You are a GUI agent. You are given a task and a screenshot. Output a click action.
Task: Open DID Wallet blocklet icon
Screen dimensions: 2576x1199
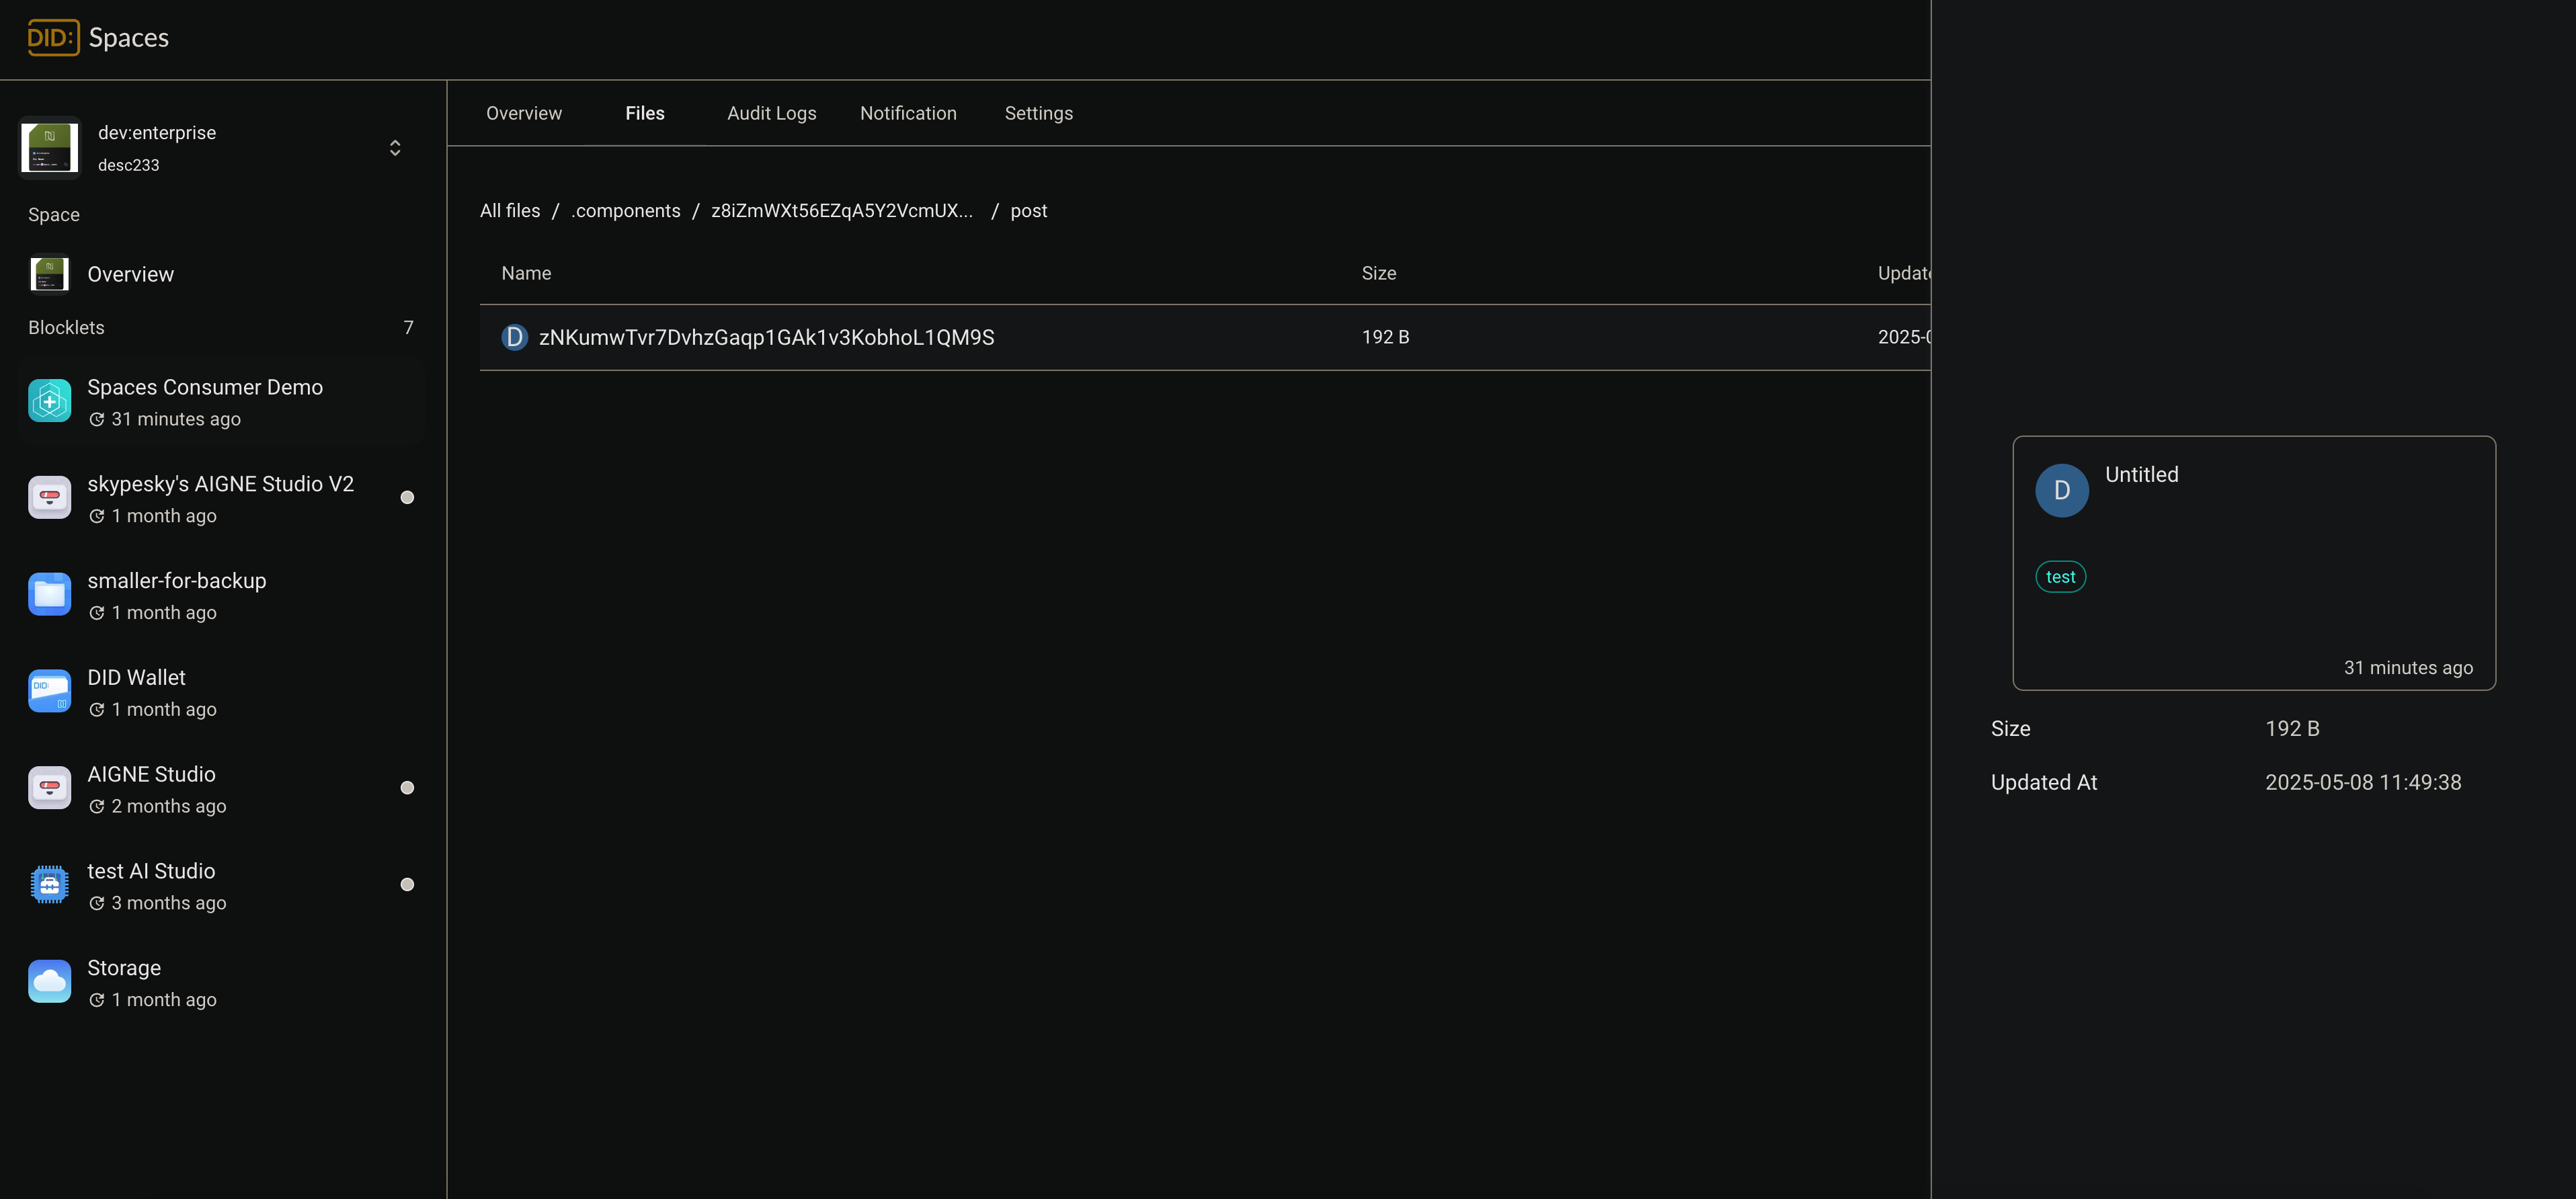(49, 691)
